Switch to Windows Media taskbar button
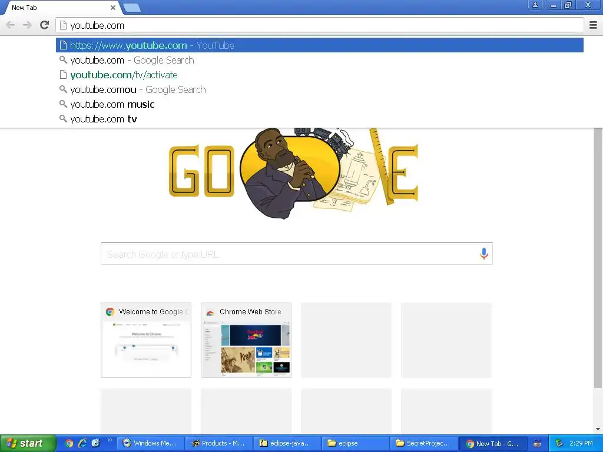Screen dimensions: 603x452 [150, 443]
